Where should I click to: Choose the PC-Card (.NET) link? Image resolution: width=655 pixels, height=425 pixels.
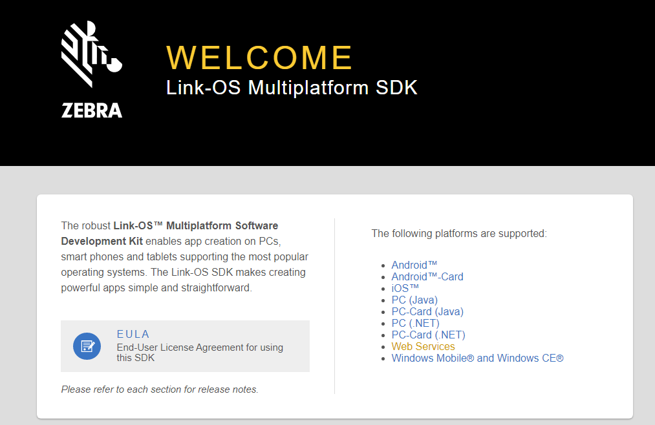pyautogui.click(x=428, y=335)
